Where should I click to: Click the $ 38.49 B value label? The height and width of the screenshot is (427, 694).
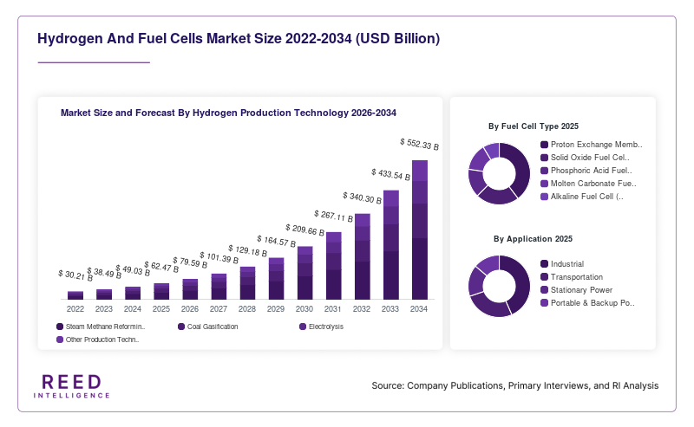pos(104,273)
